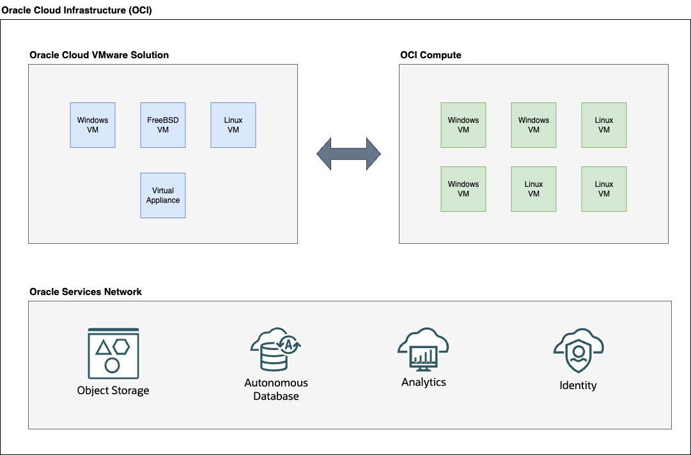
Task: Click the FreeBSD VM box
Action: click(162, 125)
